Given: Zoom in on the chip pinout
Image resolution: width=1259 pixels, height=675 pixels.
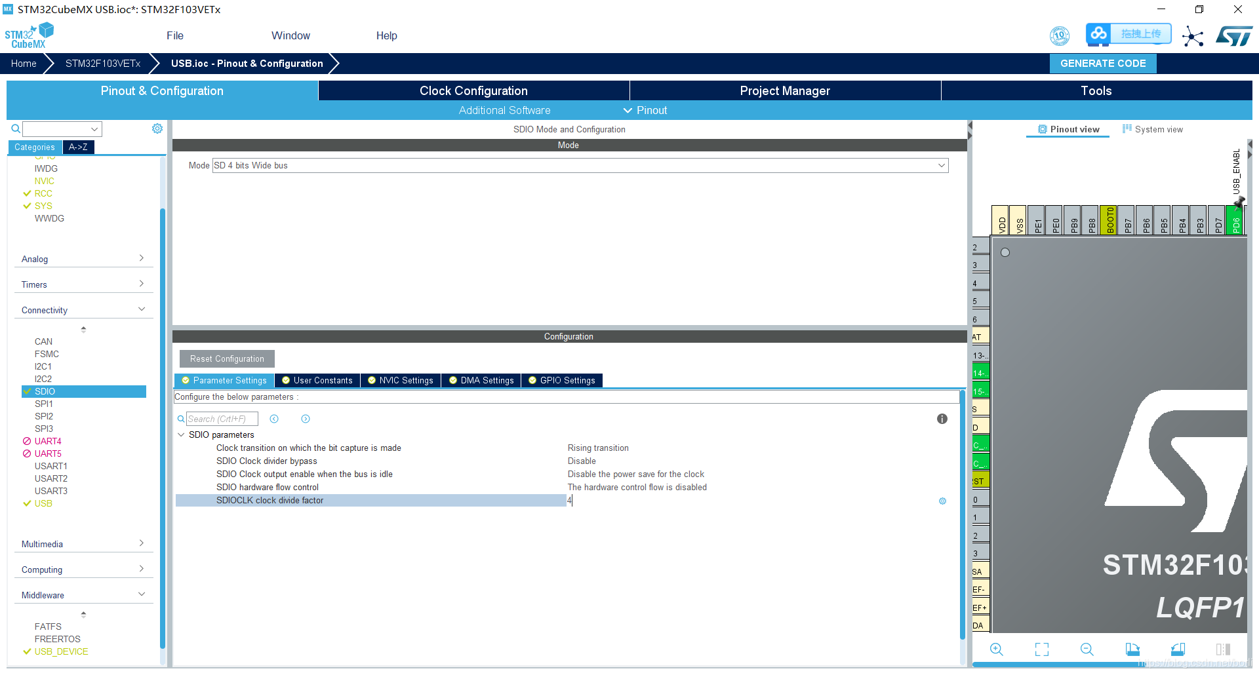Looking at the screenshot, I should tap(996, 649).
